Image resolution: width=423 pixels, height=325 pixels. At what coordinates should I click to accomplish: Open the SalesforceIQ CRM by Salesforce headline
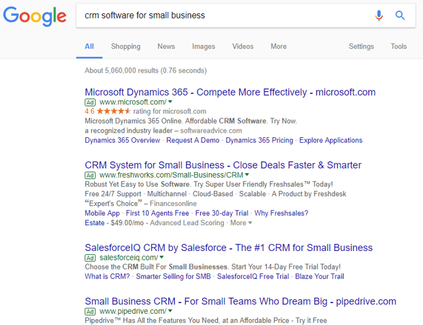tap(229, 248)
